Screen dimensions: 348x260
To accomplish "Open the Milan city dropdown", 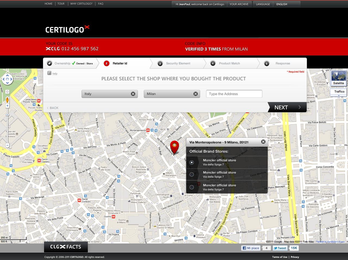I will click(172, 94).
